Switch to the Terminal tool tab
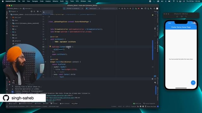Screen dimensions: 202x113 coord(54,104)
